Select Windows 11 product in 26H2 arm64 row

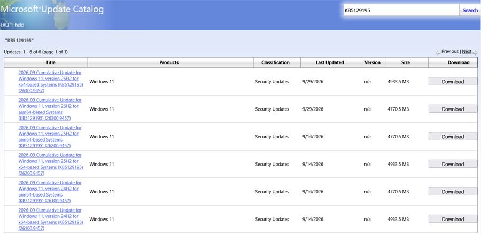tap(102, 109)
